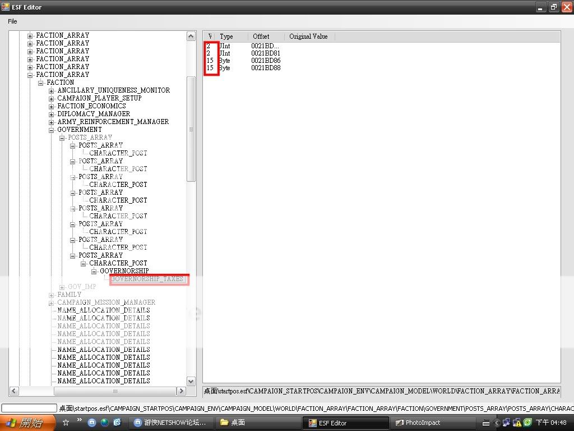
Task: Click the star icon in quick launch
Action: pyautogui.click(x=66, y=423)
